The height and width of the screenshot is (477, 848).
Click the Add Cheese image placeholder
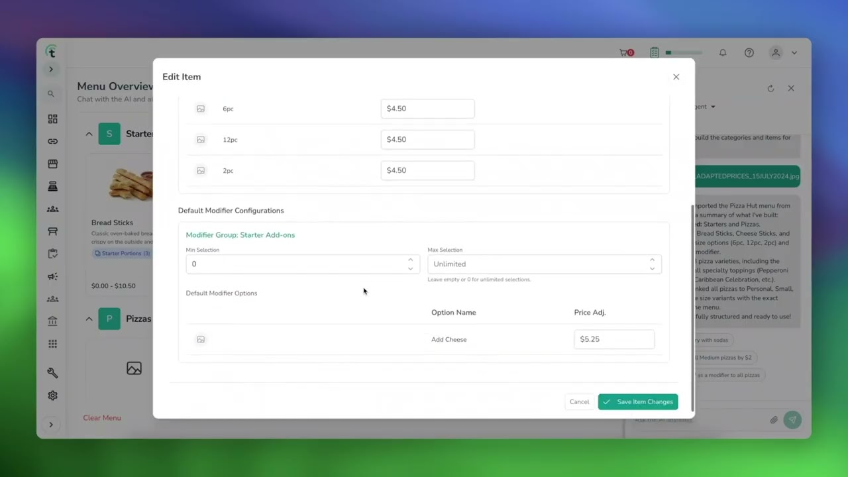(201, 339)
